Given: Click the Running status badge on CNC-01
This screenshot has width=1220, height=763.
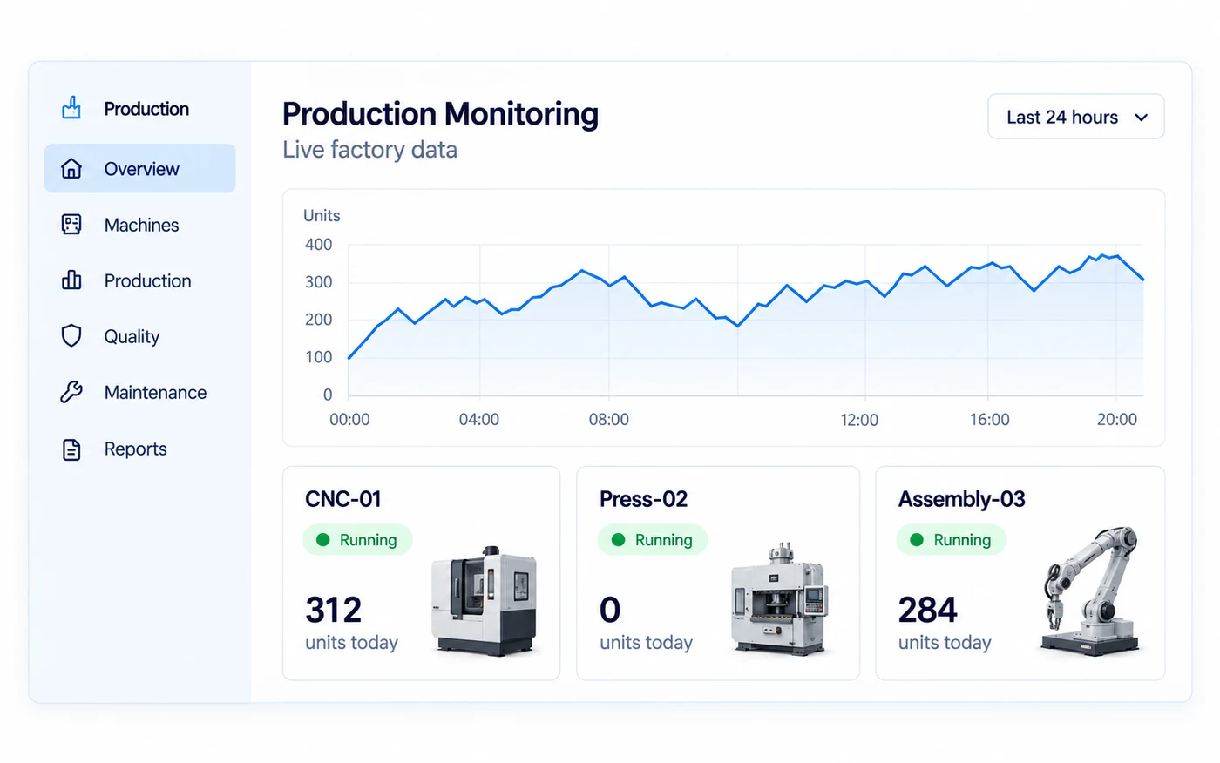Looking at the screenshot, I should pos(357,540).
